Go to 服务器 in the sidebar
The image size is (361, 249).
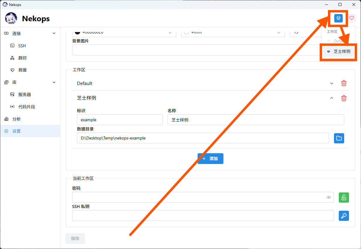(x=25, y=95)
